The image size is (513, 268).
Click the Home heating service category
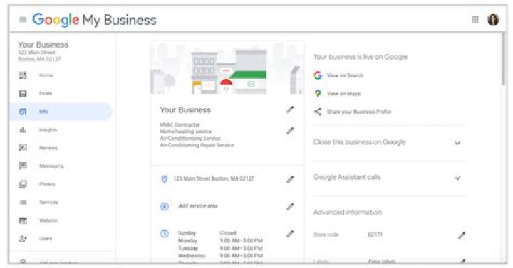click(186, 132)
